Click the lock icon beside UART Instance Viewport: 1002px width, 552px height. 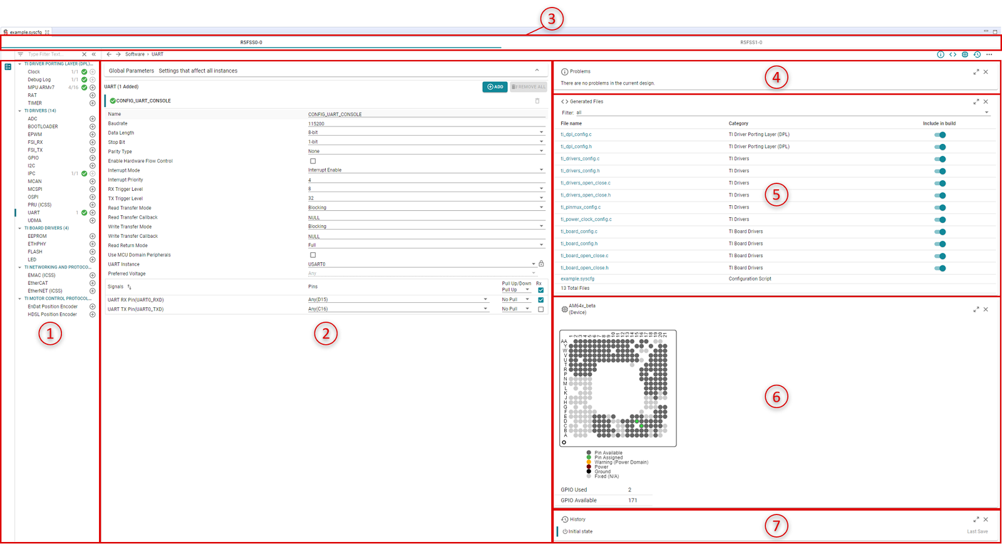542,264
